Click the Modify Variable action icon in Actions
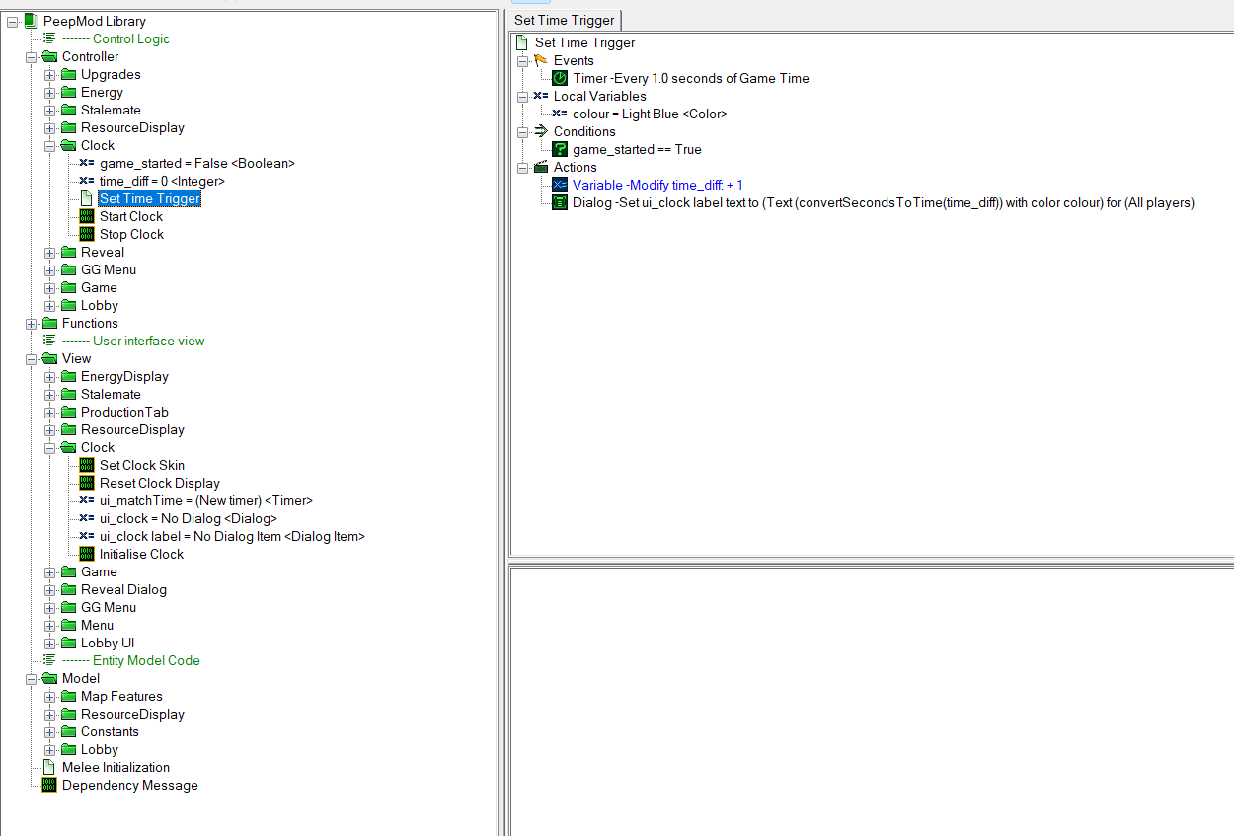This screenshot has height=836, width=1234. coord(560,185)
